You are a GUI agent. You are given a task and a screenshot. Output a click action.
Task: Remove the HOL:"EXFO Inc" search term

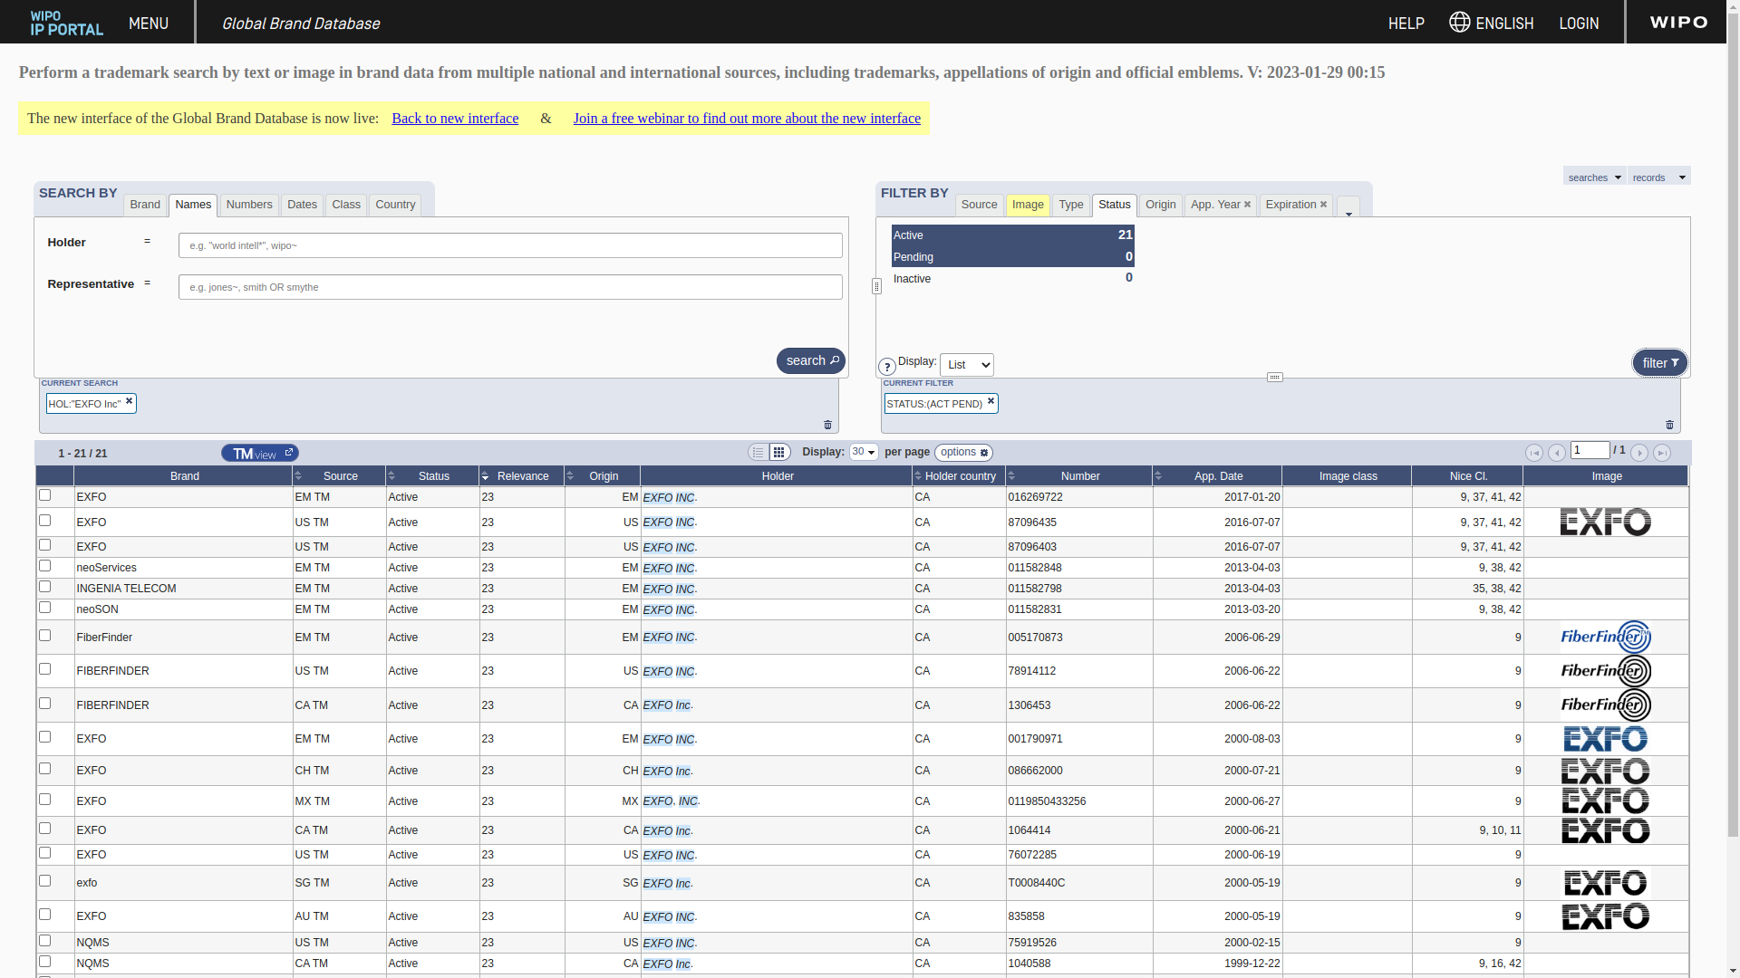pyautogui.click(x=129, y=401)
